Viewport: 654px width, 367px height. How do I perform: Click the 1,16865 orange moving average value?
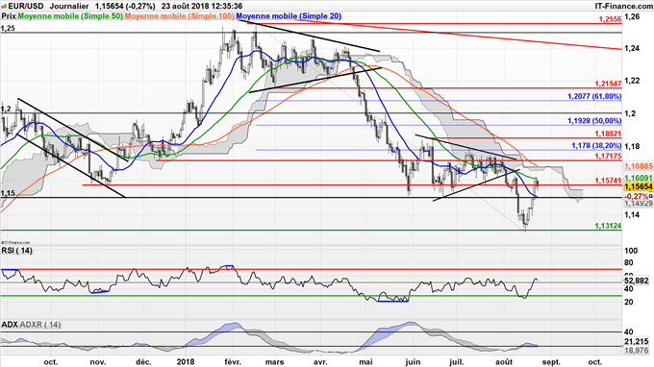tap(639, 166)
